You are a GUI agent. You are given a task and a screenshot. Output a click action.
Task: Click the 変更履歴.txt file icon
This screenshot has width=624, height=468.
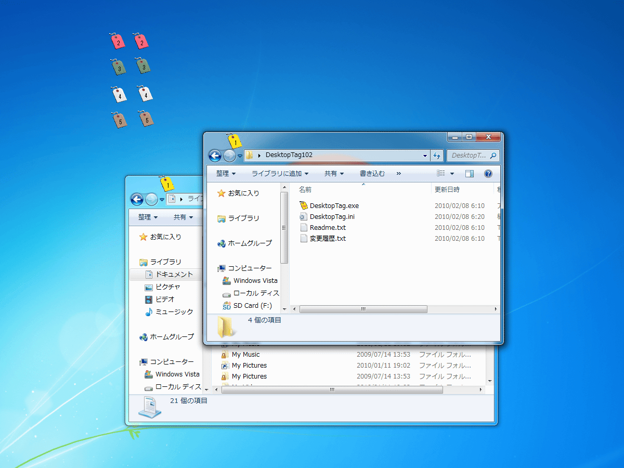(304, 238)
